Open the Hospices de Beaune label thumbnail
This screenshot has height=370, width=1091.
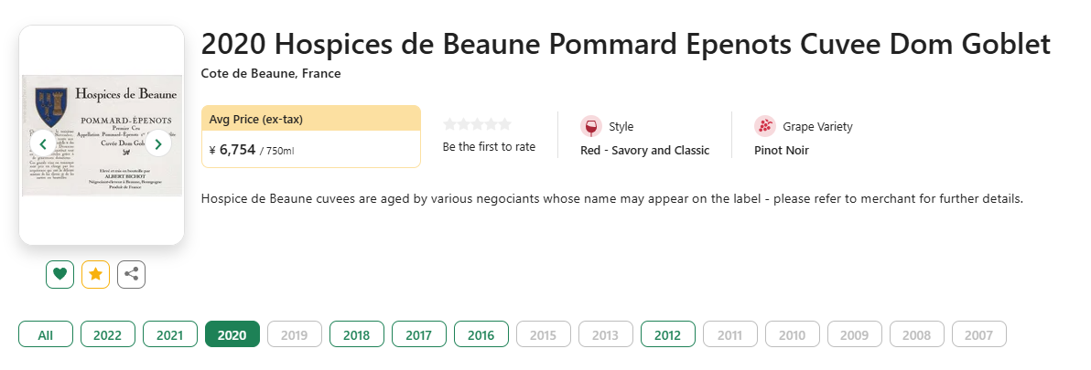point(101,134)
